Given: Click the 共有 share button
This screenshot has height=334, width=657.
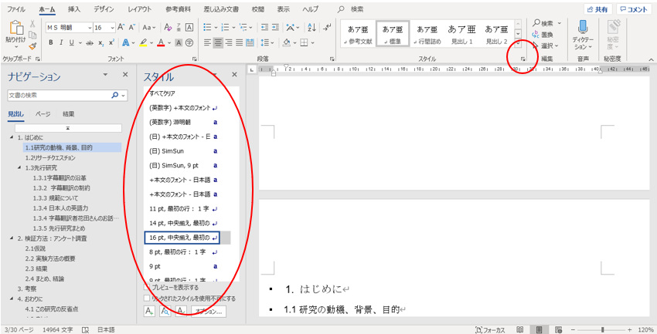Looking at the screenshot, I should 598,9.
